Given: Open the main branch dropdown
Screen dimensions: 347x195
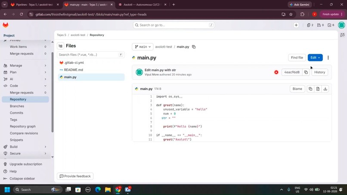Looking at the screenshot, I should 143,46.
